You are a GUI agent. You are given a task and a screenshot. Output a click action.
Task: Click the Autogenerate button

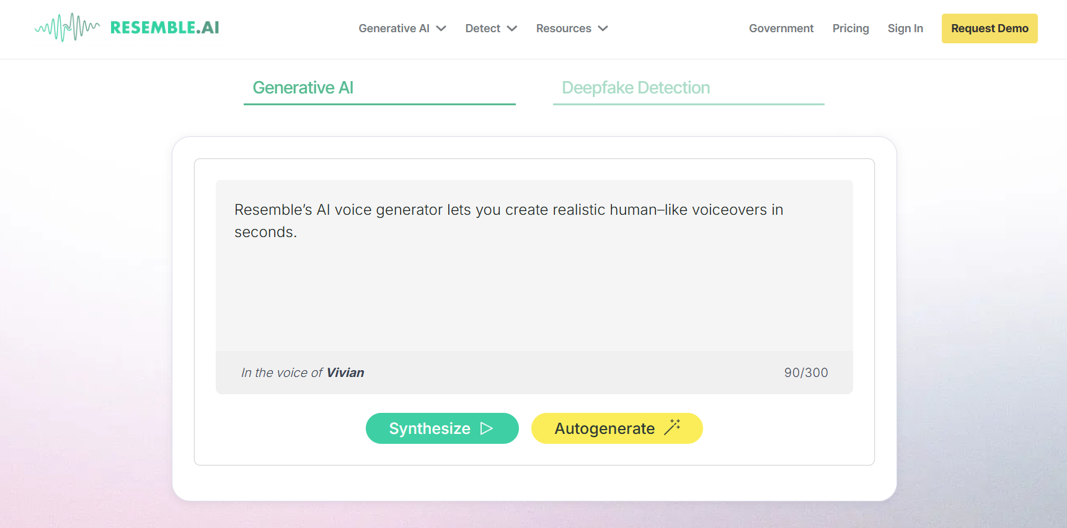tap(617, 428)
